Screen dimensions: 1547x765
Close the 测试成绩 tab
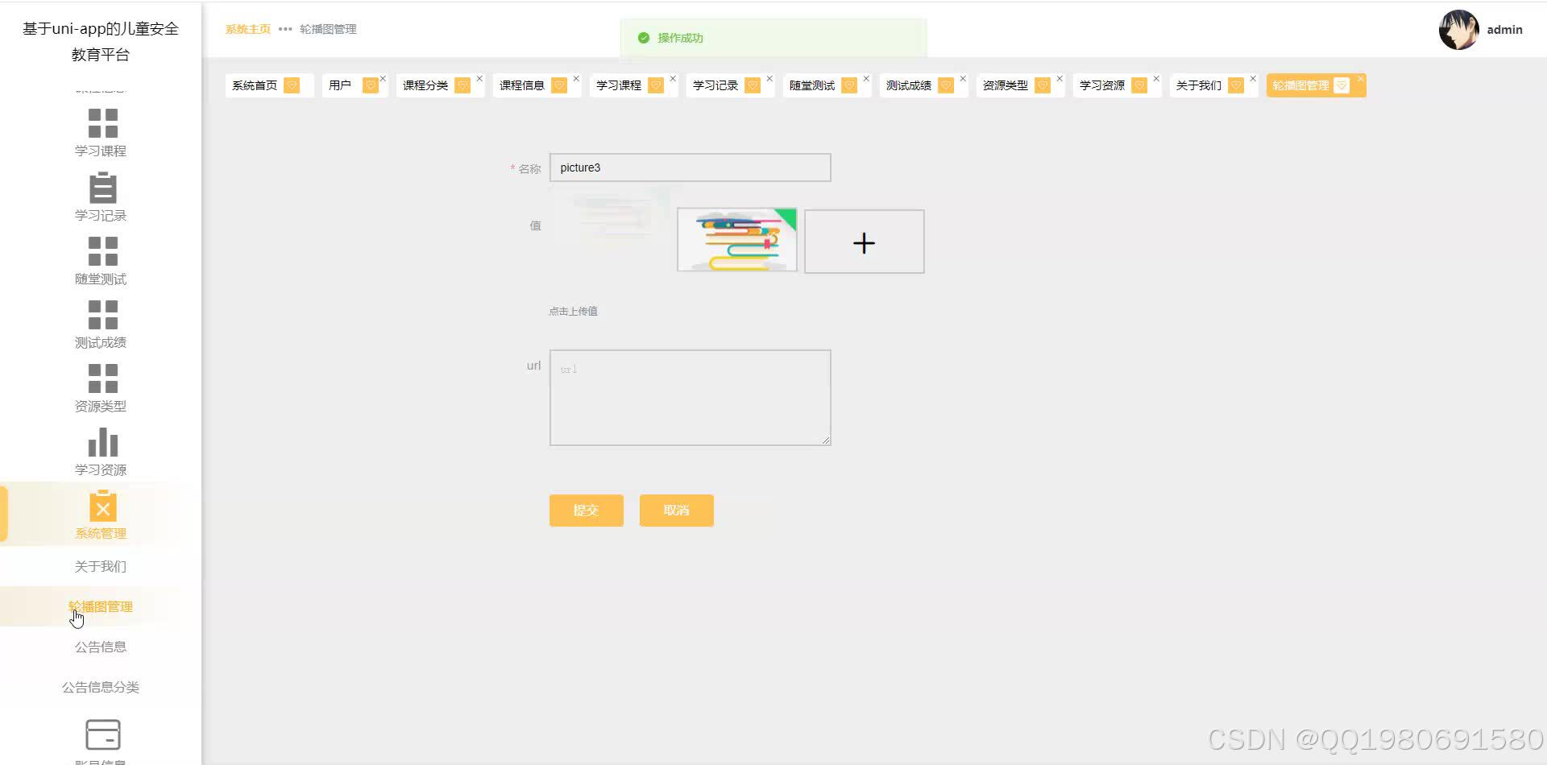[963, 79]
